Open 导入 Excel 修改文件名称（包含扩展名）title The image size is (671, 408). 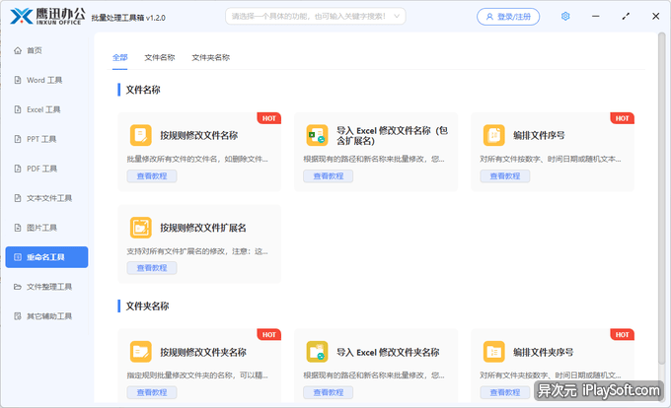[x=392, y=135]
